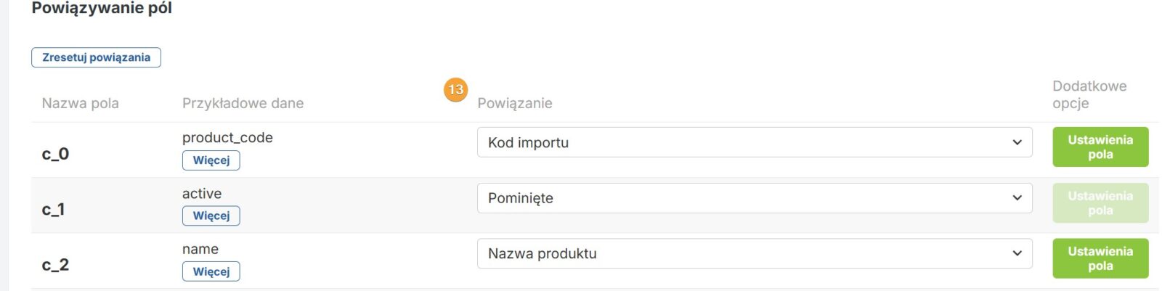Open Ustawienia pola for field c_0
Screen dimensions: 1162x291
[x=1100, y=147]
